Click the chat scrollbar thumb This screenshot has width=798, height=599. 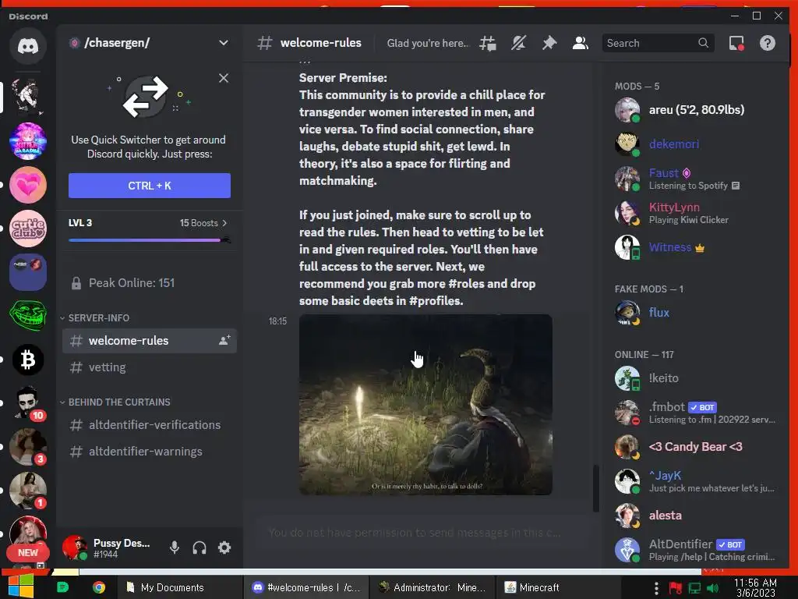coord(595,487)
